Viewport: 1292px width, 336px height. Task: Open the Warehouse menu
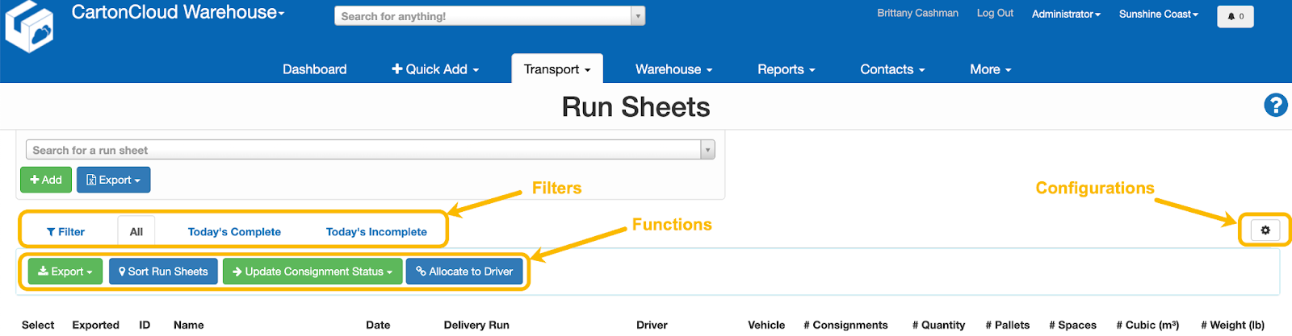pos(673,69)
